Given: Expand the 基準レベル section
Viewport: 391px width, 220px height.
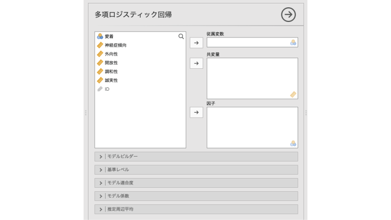Looking at the screenshot, I should pos(196,170).
